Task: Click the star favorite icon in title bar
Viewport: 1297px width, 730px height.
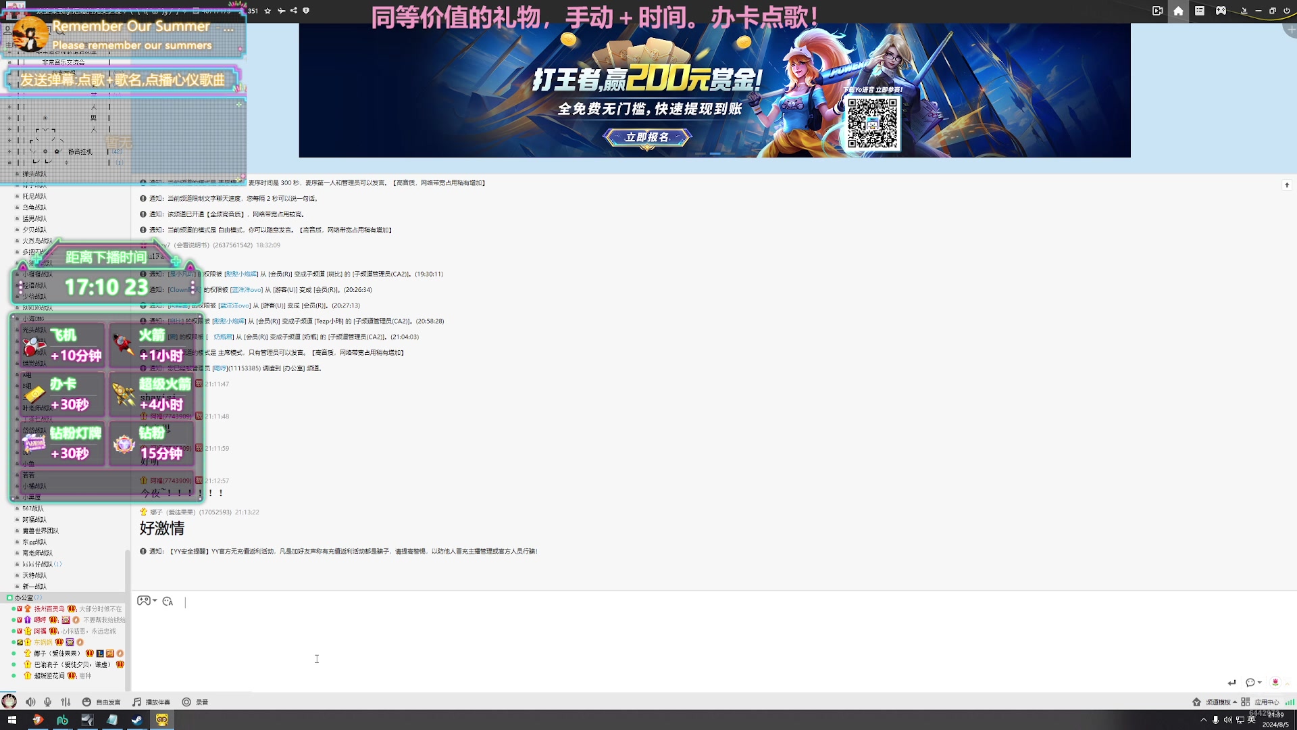Action: point(268,11)
